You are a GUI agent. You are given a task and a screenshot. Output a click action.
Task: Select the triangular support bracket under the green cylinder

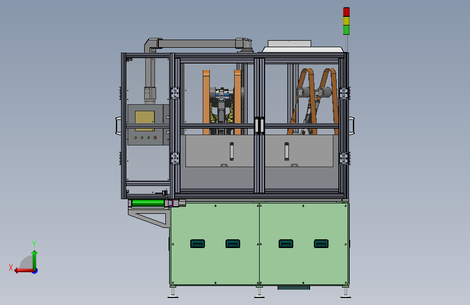click(x=149, y=218)
